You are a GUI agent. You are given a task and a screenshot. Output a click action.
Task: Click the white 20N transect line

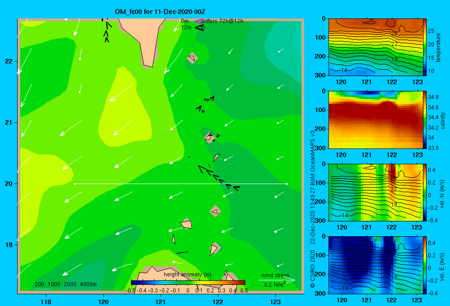pos(181,184)
